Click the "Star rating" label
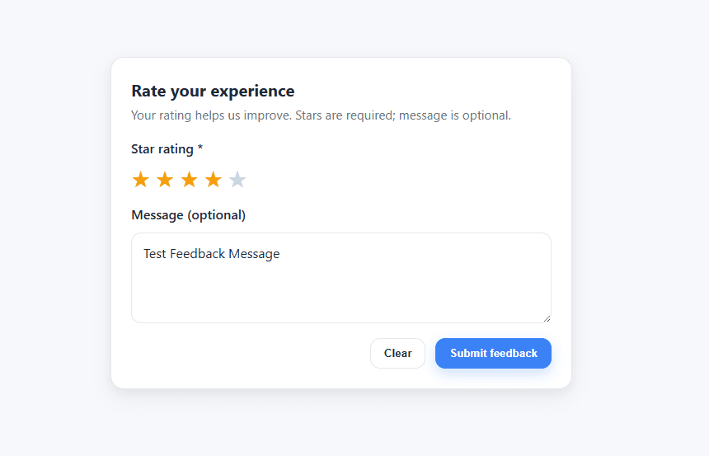709x456 pixels. coord(162,149)
